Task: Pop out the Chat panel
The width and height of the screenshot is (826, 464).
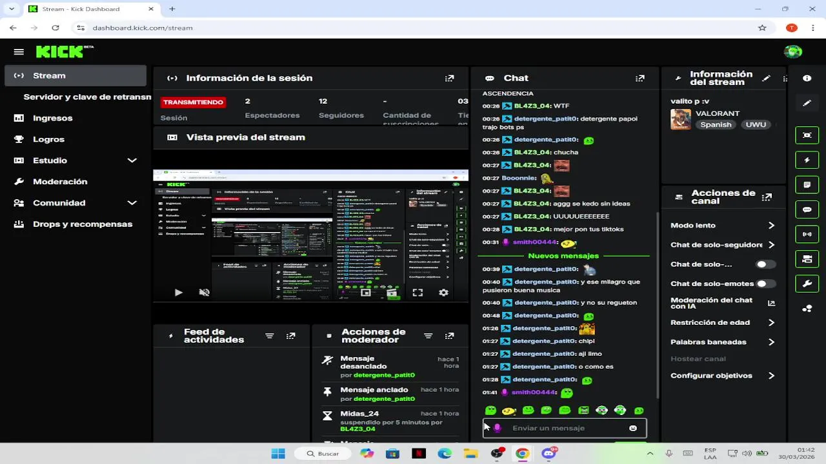Action: pos(640,78)
